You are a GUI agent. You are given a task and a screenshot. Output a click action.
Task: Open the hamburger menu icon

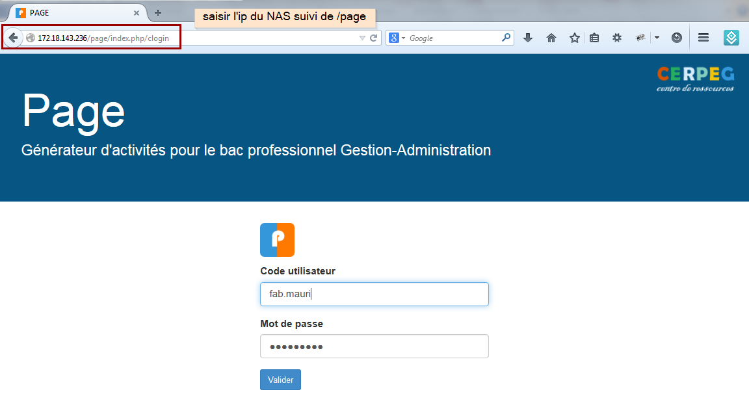tap(703, 37)
